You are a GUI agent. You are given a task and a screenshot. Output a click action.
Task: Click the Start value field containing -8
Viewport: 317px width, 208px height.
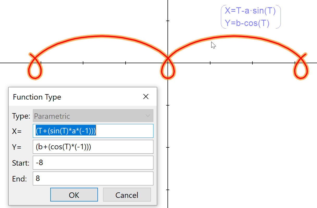click(93, 162)
